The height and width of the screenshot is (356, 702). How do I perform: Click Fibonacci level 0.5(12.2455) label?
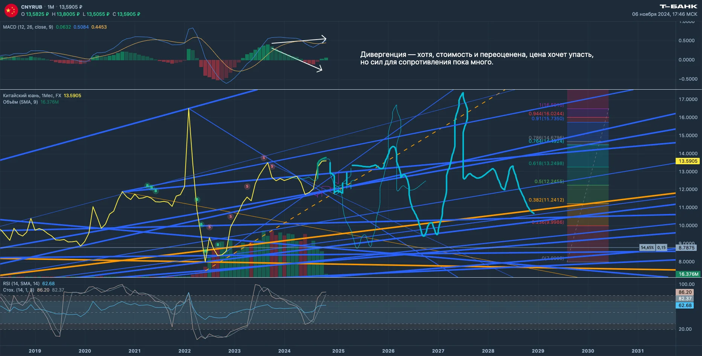click(x=549, y=182)
